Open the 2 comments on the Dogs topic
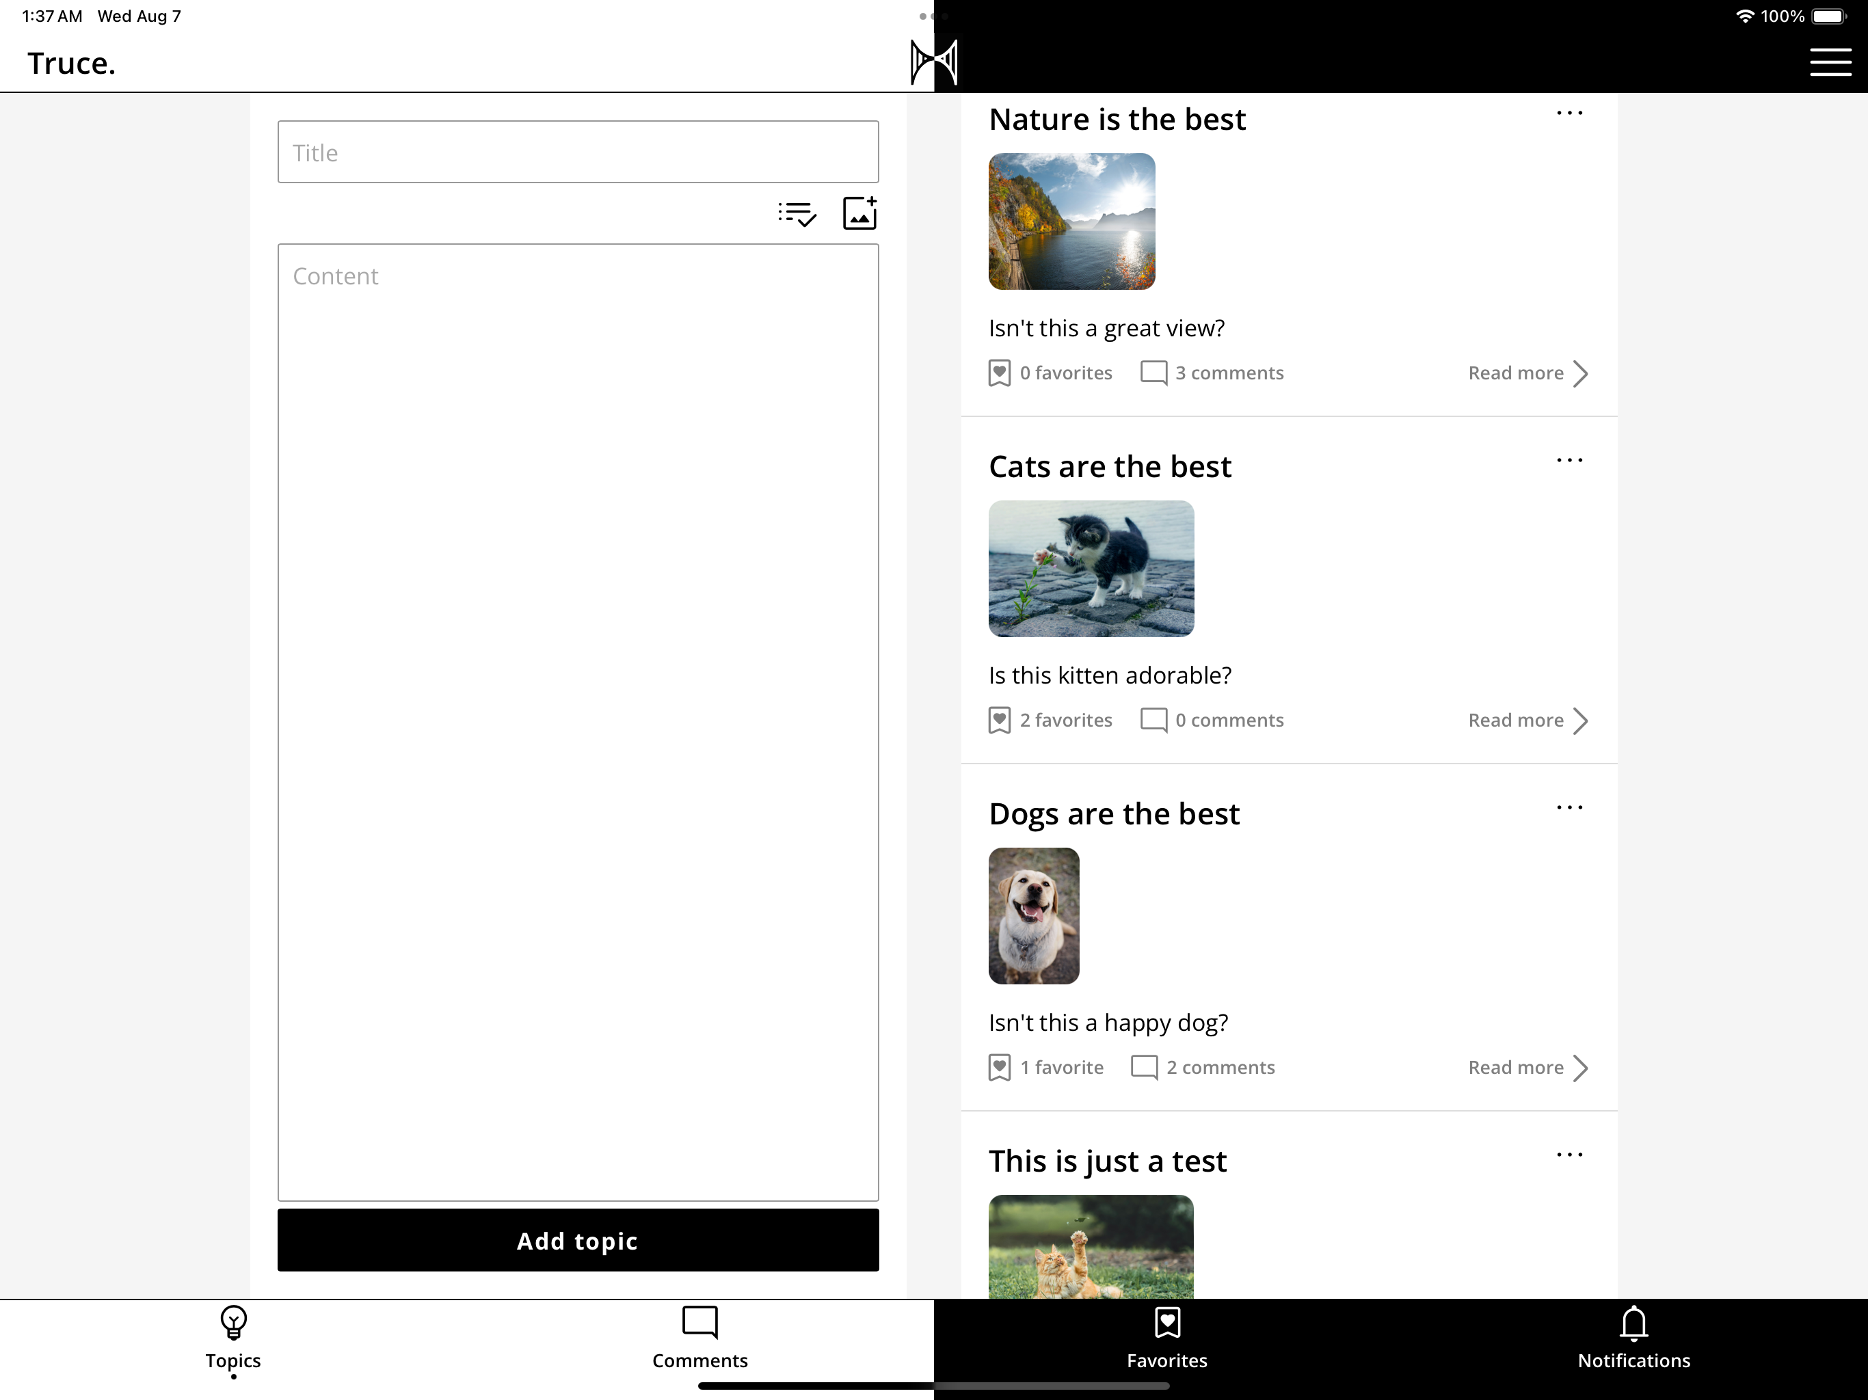The width and height of the screenshot is (1868, 1400). click(1203, 1067)
